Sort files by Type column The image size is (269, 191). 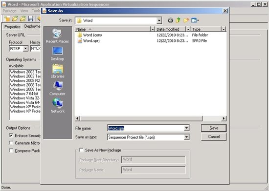pos(206,29)
